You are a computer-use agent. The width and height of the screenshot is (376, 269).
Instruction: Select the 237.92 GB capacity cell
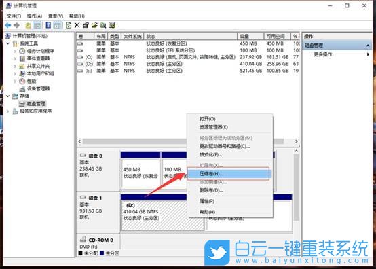coord(250,57)
